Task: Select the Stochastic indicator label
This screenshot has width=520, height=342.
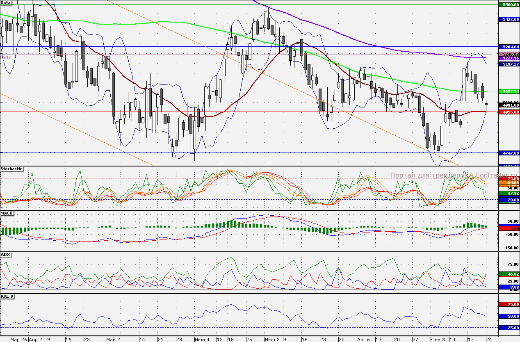Action: pos(11,169)
